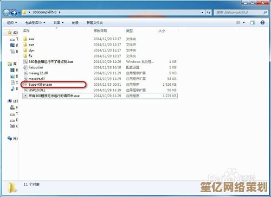Screen dimensions: 271x197
Task: Select the fix folder icon
Action: (25, 56)
